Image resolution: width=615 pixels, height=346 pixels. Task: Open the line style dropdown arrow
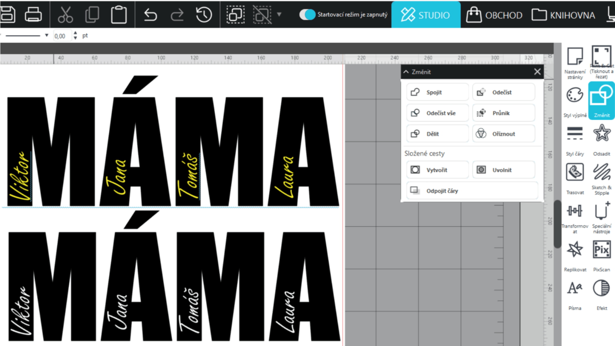pos(46,35)
